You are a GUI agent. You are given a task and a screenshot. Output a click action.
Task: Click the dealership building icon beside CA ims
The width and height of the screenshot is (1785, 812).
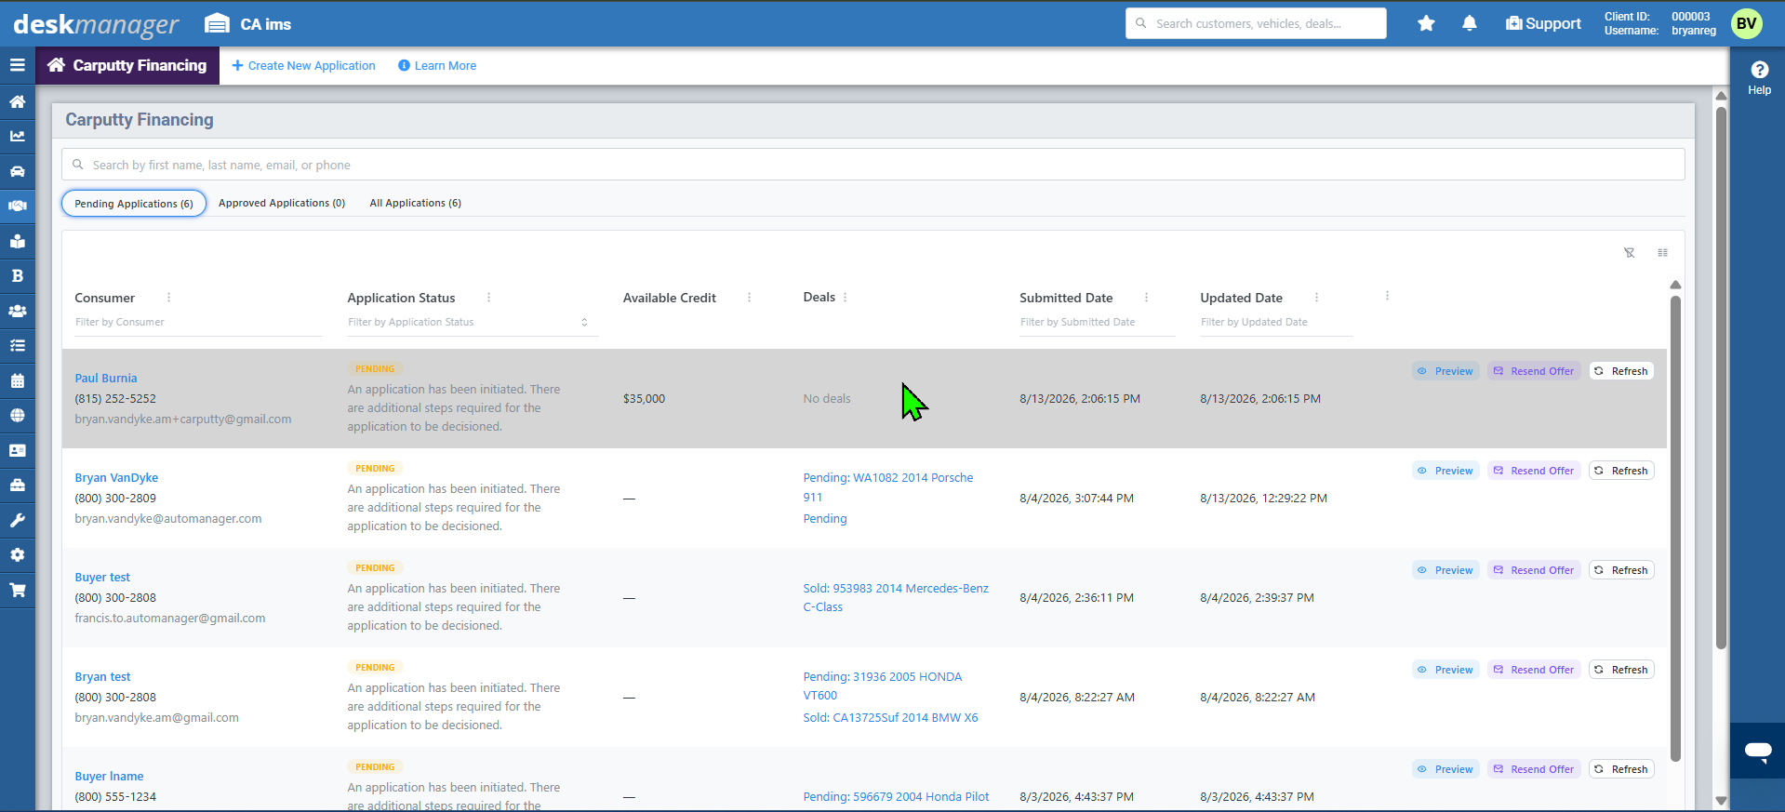point(217,23)
